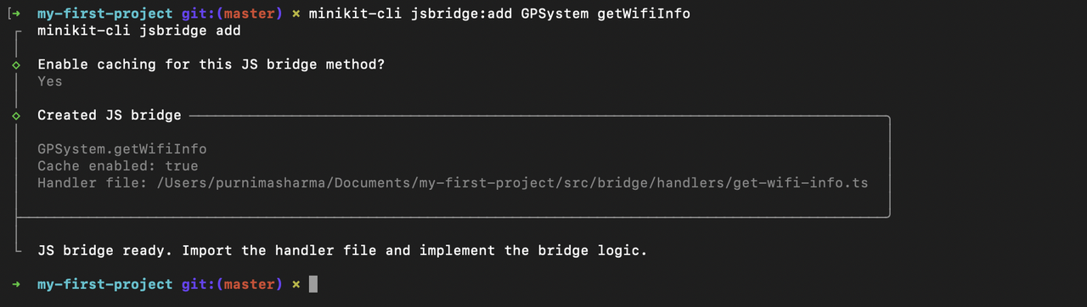Click the yellow × after master on command line

296,14
